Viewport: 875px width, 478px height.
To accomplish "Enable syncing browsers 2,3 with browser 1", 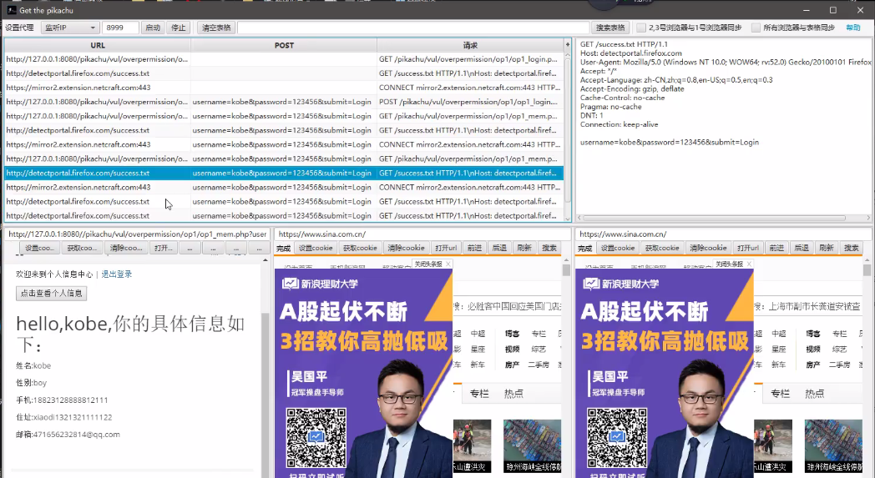I will [x=641, y=28].
